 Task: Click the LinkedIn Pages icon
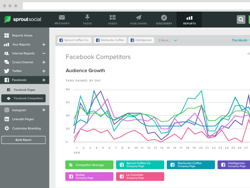[x=7, y=119]
